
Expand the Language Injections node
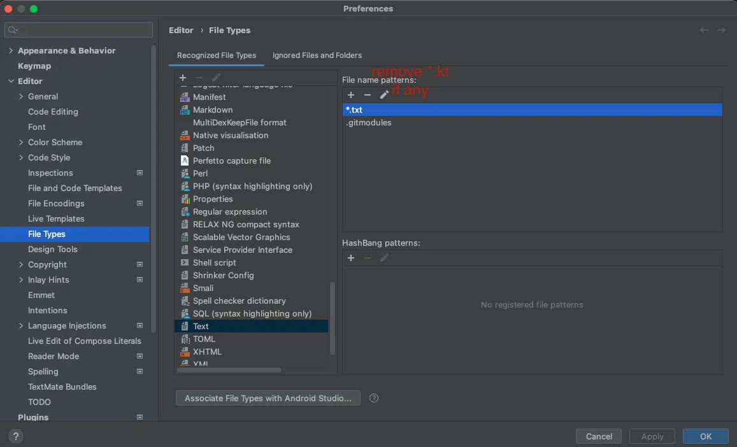pyautogui.click(x=21, y=326)
